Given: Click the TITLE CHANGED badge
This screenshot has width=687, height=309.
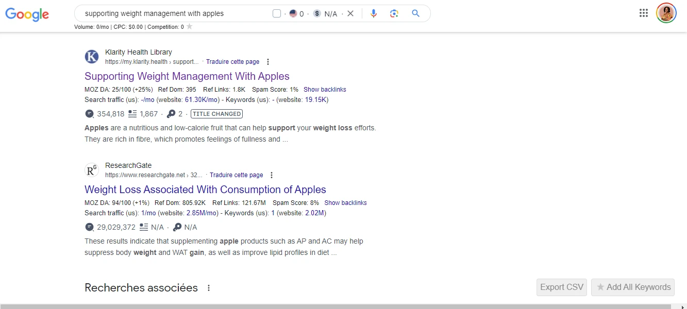Looking at the screenshot, I should click(x=216, y=114).
